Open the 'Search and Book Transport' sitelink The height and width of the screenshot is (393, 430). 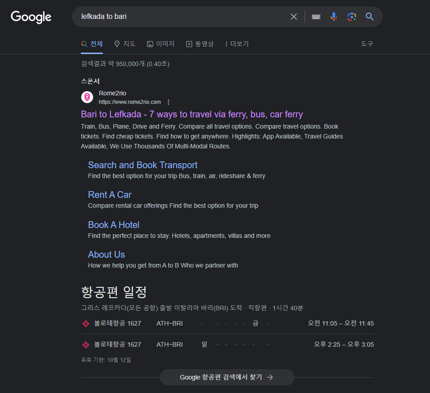(x=142, y=165)
